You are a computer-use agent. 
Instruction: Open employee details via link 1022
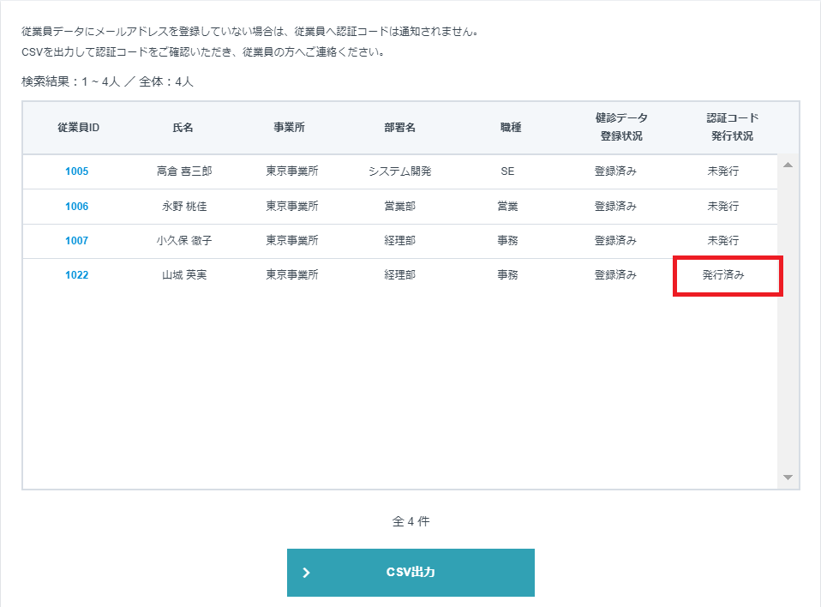click(77, 276)
